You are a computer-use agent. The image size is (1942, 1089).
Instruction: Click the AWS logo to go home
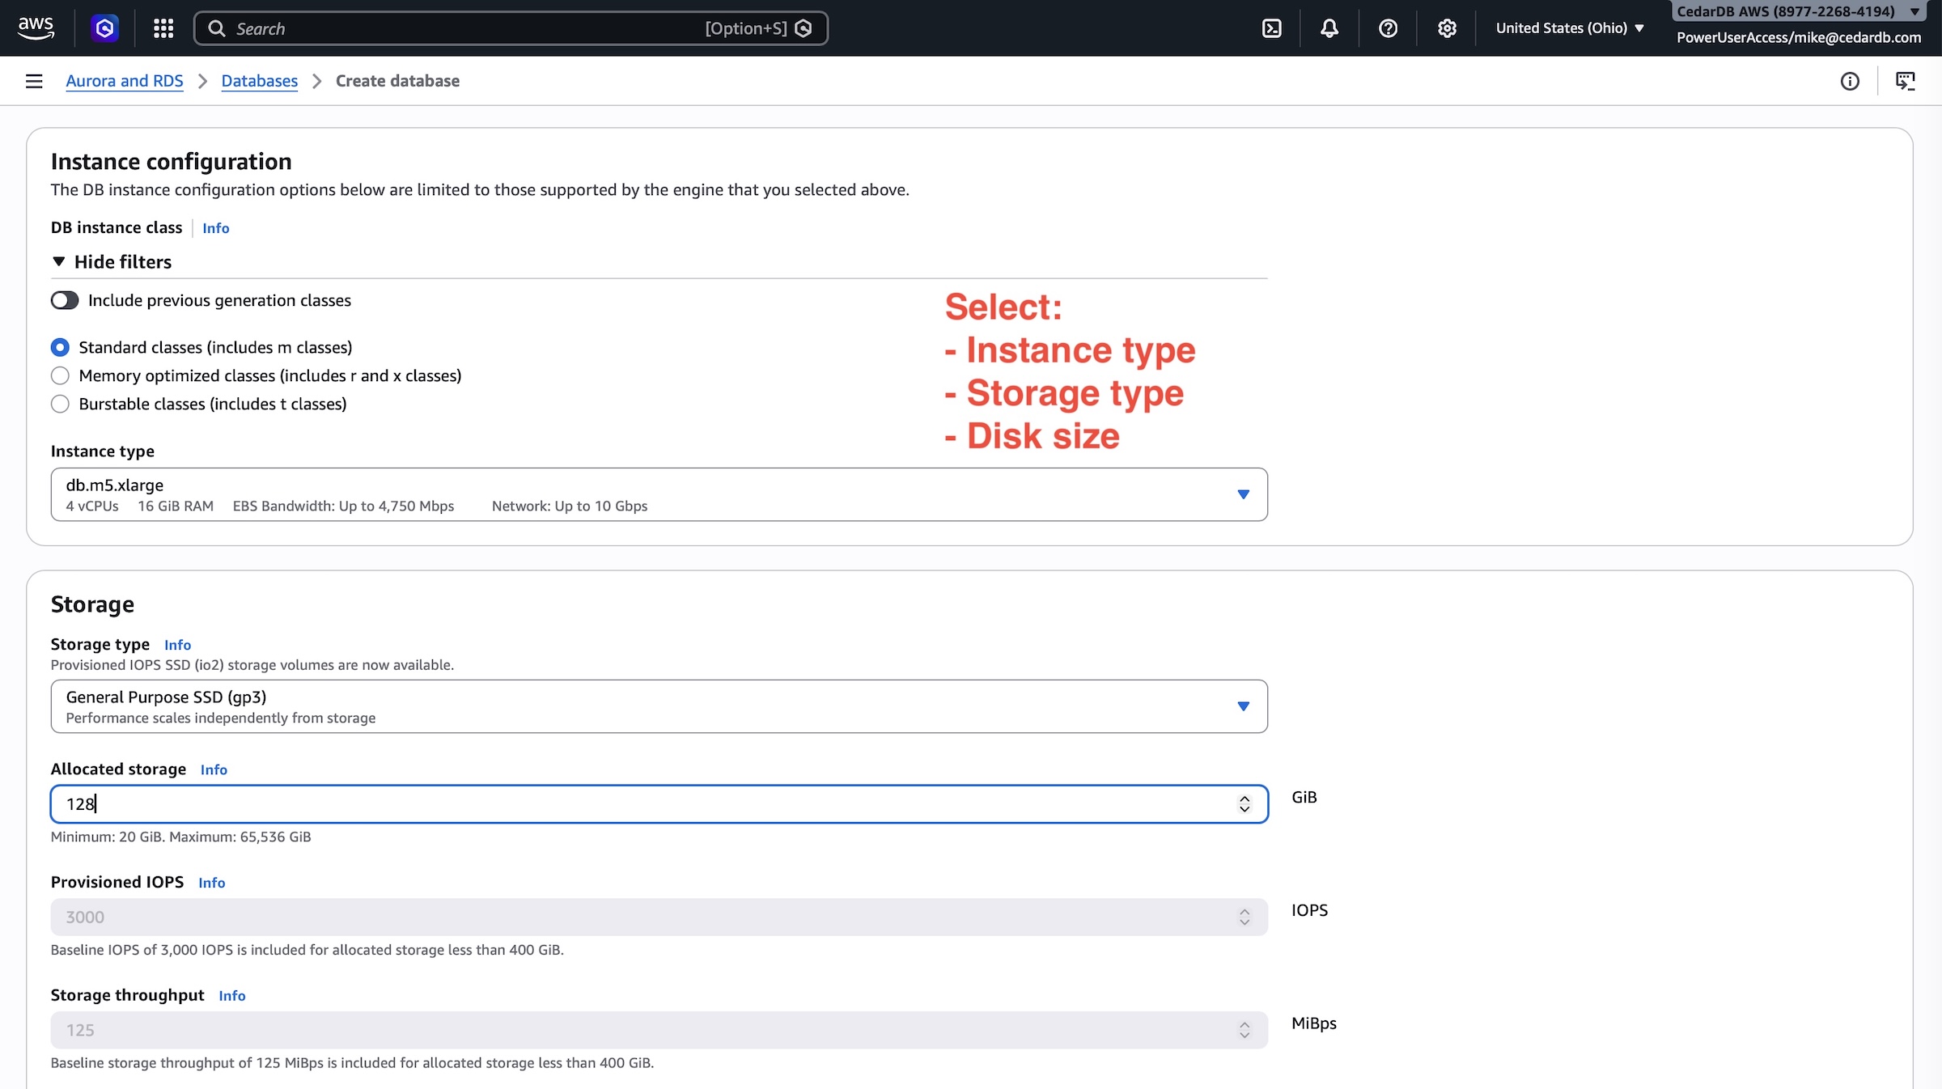click(x=35, y=28)
